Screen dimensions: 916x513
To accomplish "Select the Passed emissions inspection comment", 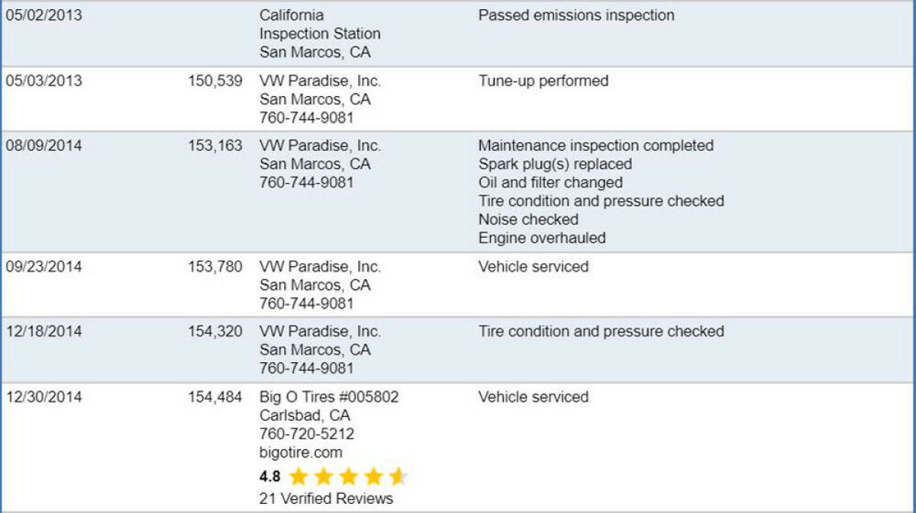I will point(576,15).
